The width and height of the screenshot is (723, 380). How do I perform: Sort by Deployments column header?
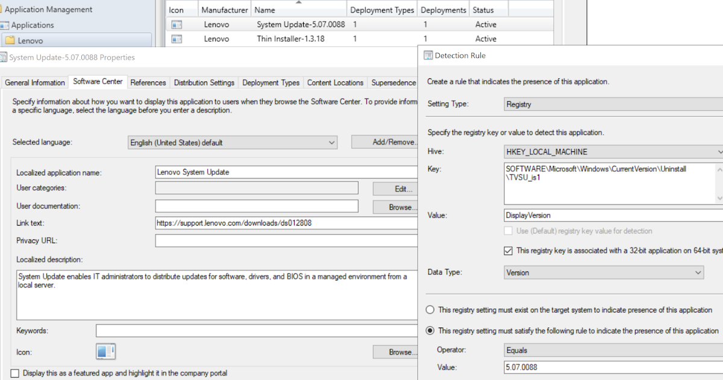(x=443, y=10)
